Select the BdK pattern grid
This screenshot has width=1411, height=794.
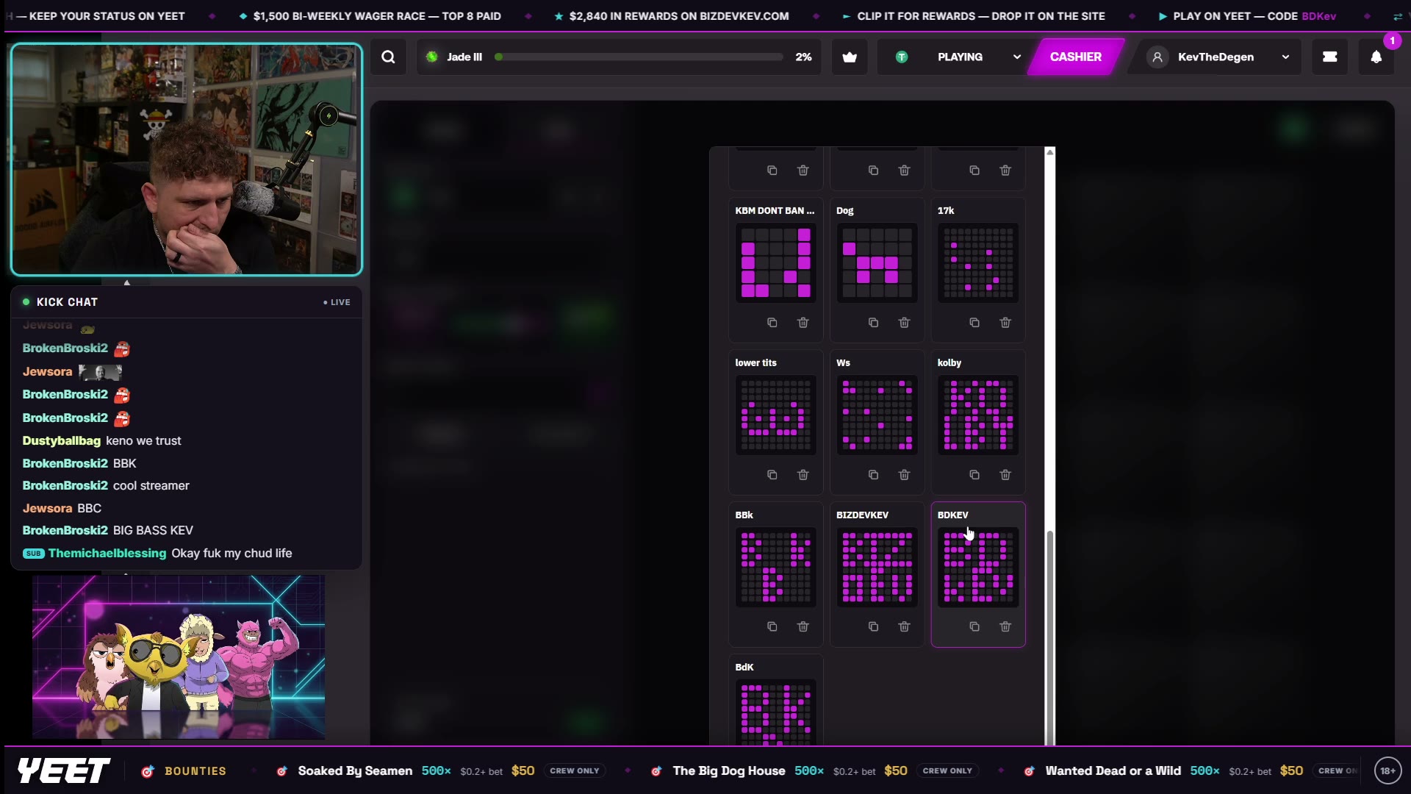pyautogui.click(x=776, y=712)
